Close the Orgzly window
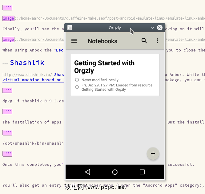Screen dimensions: 205x194 pos(160,28)
